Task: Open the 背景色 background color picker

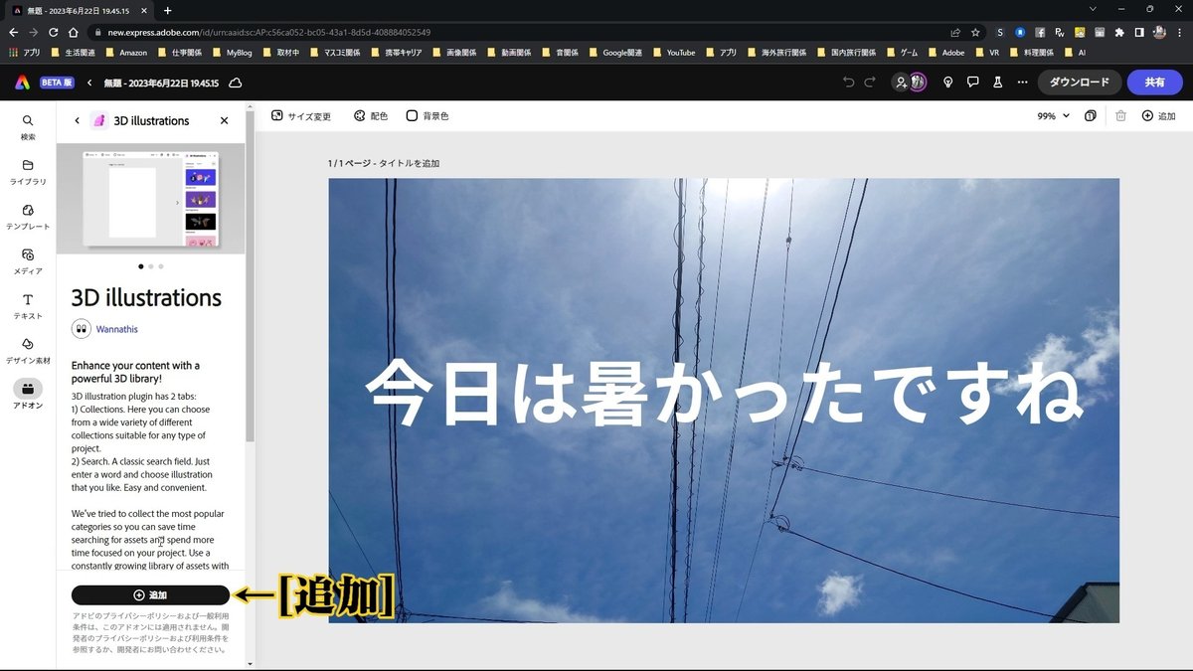Action: [x=426, y=116]
